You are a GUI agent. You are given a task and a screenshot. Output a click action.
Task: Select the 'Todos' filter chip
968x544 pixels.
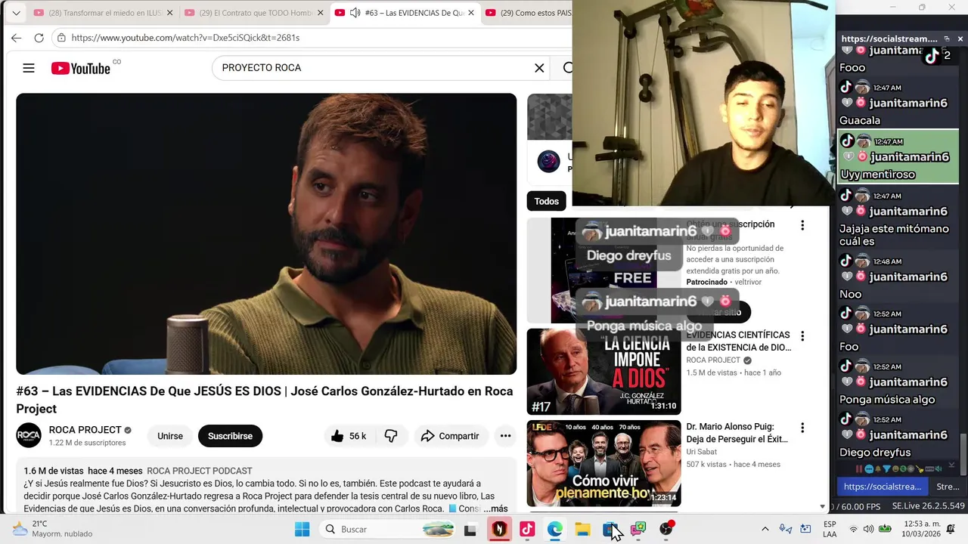[x=547, y=201]
